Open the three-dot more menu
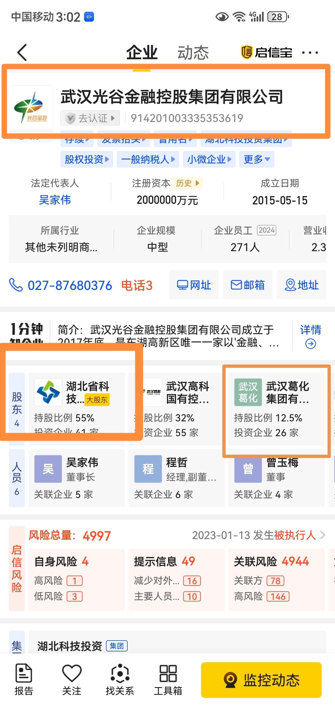The width and height of the screenshot is (335, 707). (x=310, y=53)
